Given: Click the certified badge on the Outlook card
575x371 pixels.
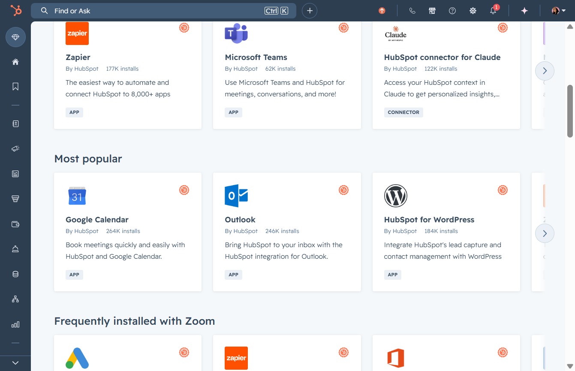Looking at the screenshot, I should click(x=343, y=190).
